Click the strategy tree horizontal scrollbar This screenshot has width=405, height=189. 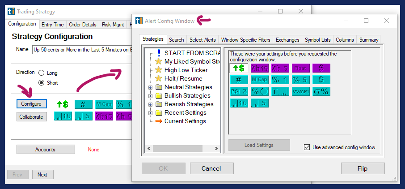click(x=183, y=148)
